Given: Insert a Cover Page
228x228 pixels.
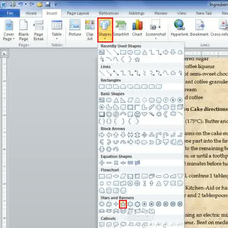Looking at the screenshot, I should point(9,30).
